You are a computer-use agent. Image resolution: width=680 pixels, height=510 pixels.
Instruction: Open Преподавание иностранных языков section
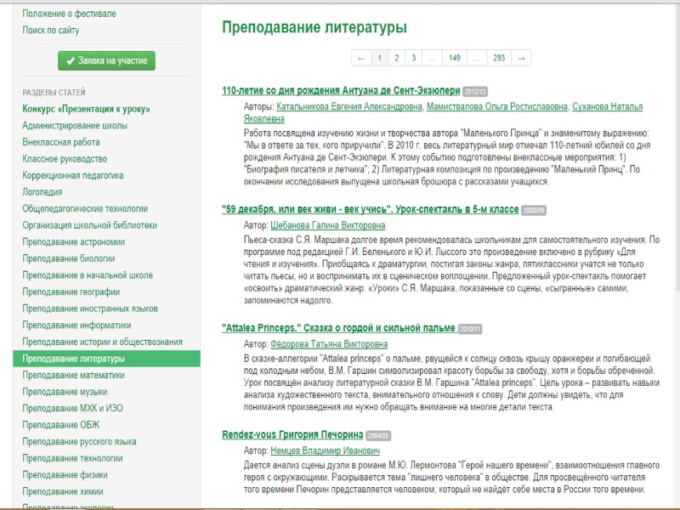pyautogui.click(x=90, y=309)
